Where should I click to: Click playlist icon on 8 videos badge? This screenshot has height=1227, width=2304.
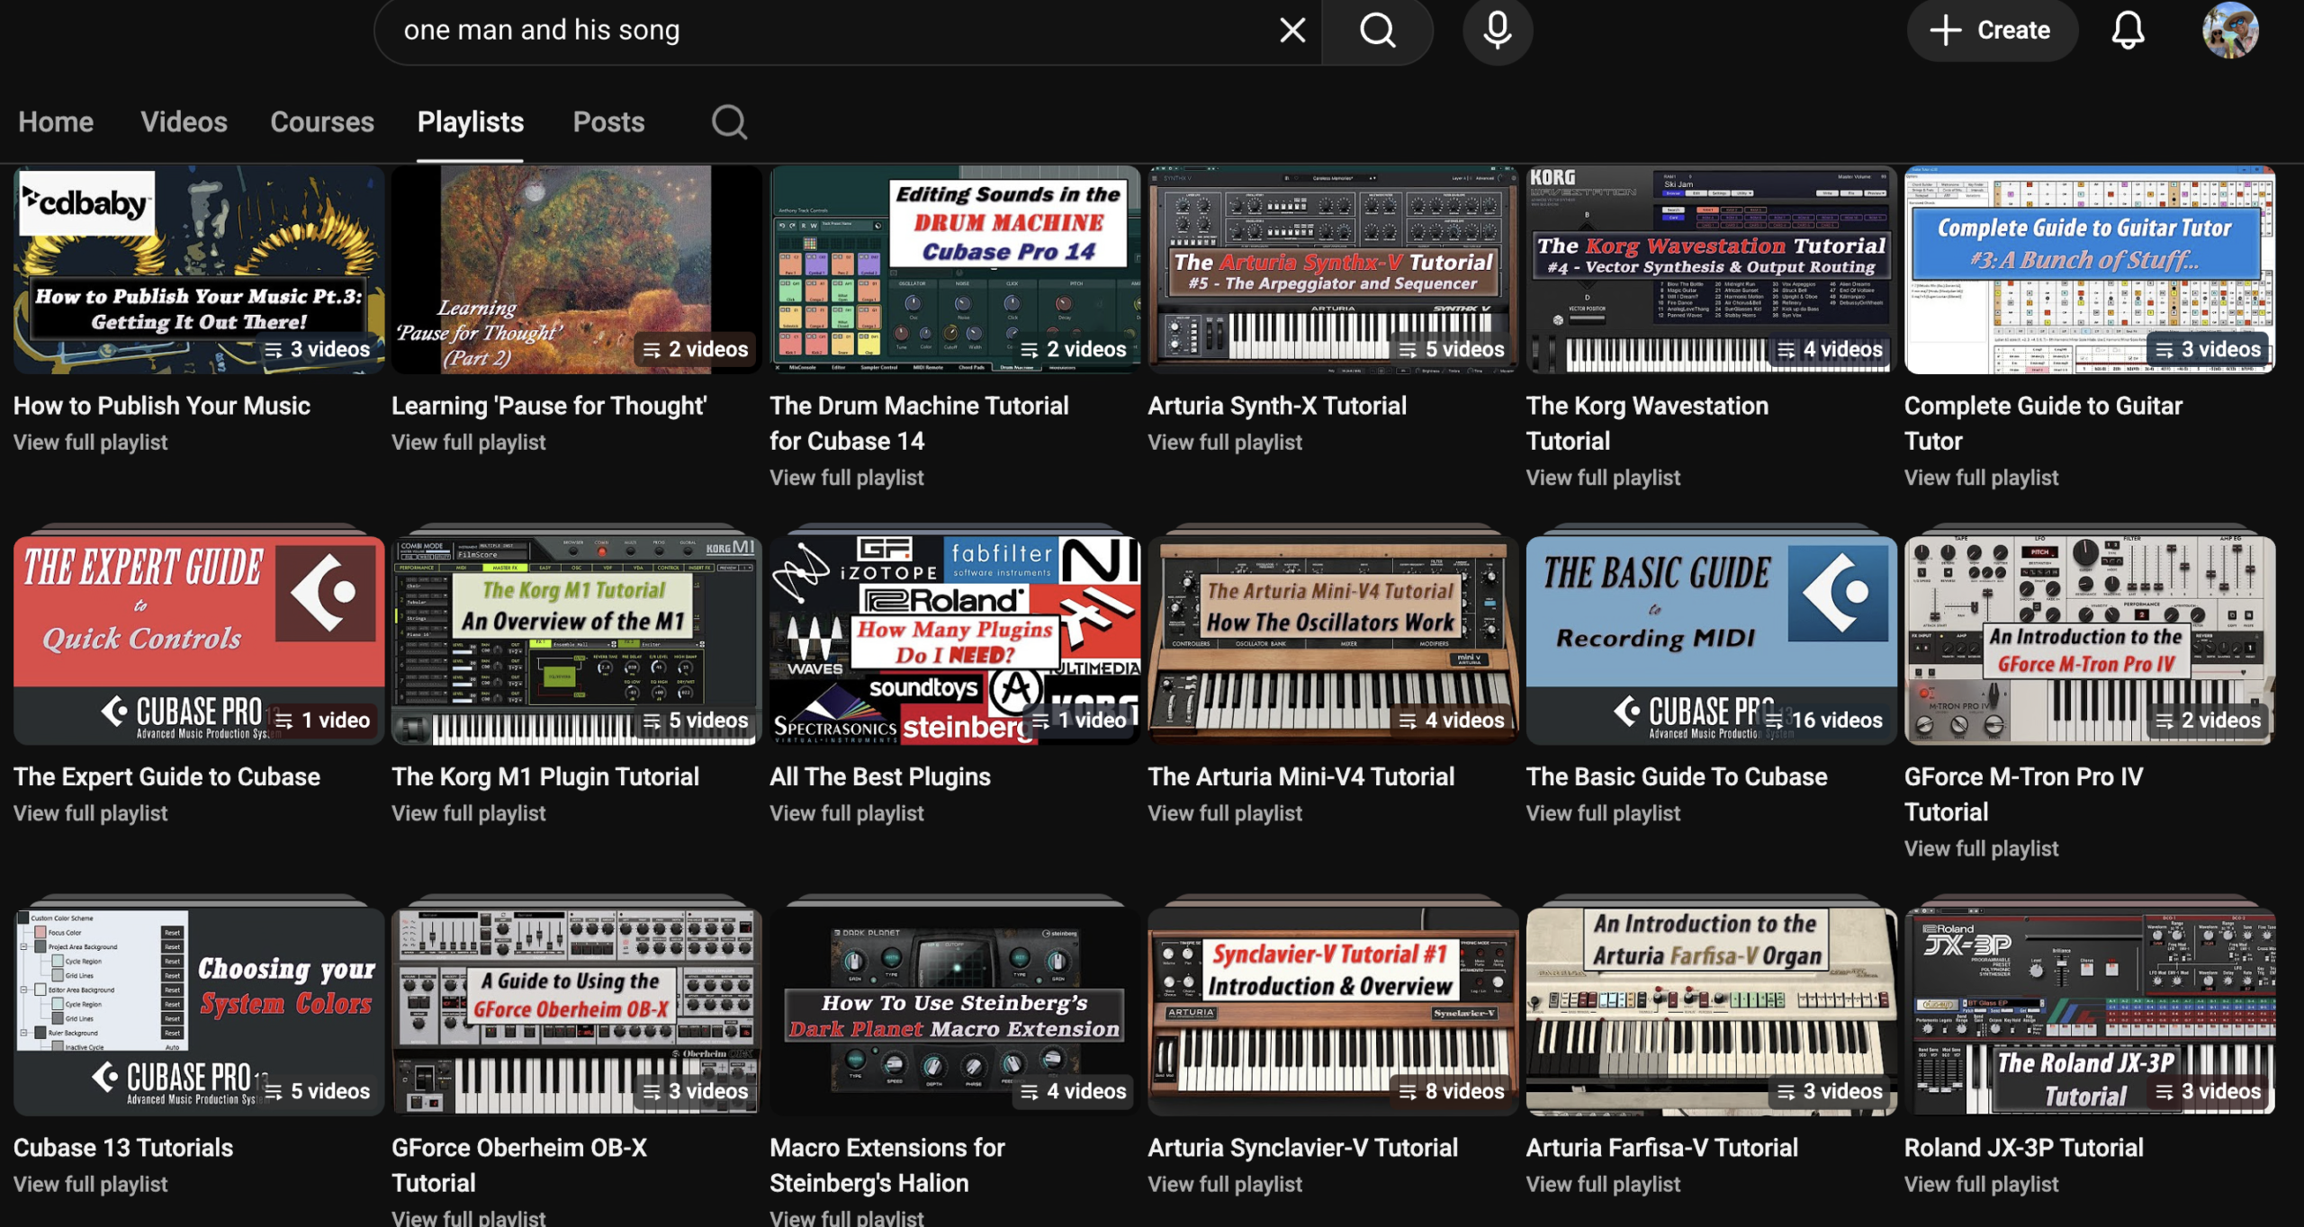pos(1408,1091)
